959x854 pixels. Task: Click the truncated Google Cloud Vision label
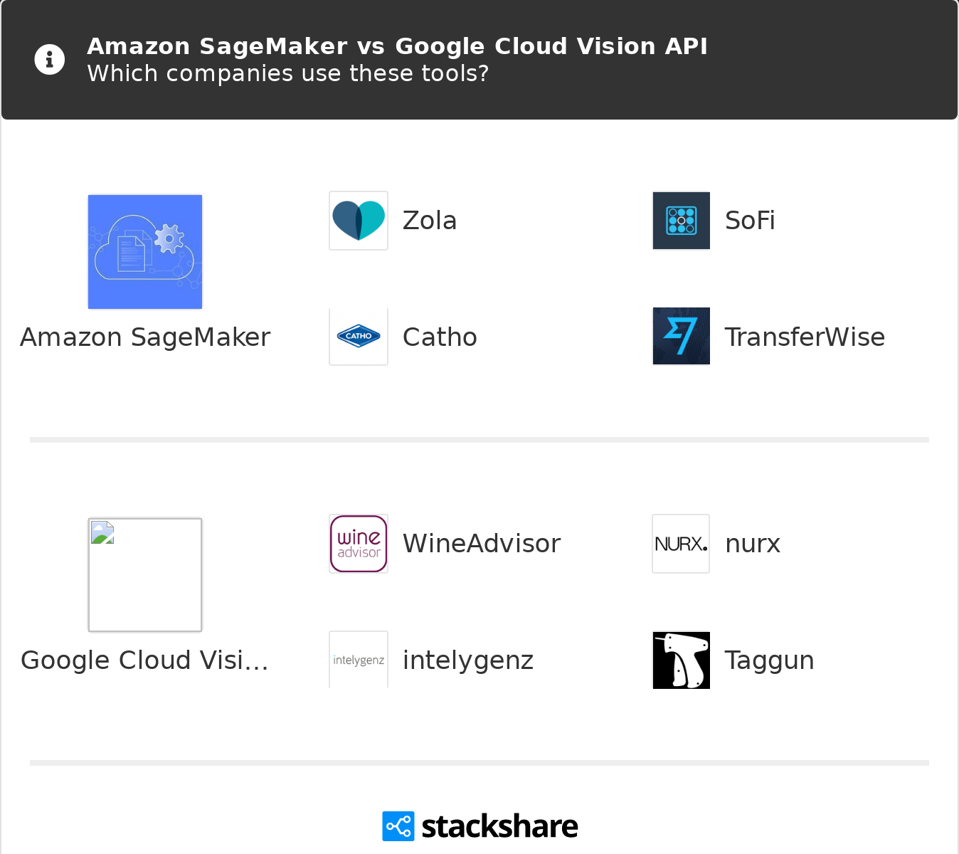pyautogui.click(x=145, y=660)
